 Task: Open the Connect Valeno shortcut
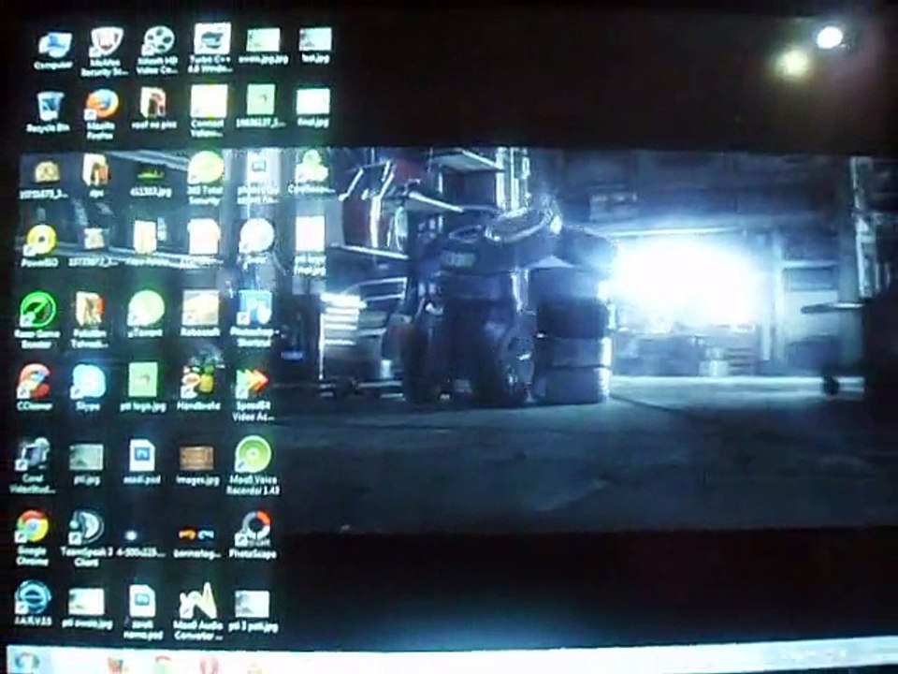(208, 110)
